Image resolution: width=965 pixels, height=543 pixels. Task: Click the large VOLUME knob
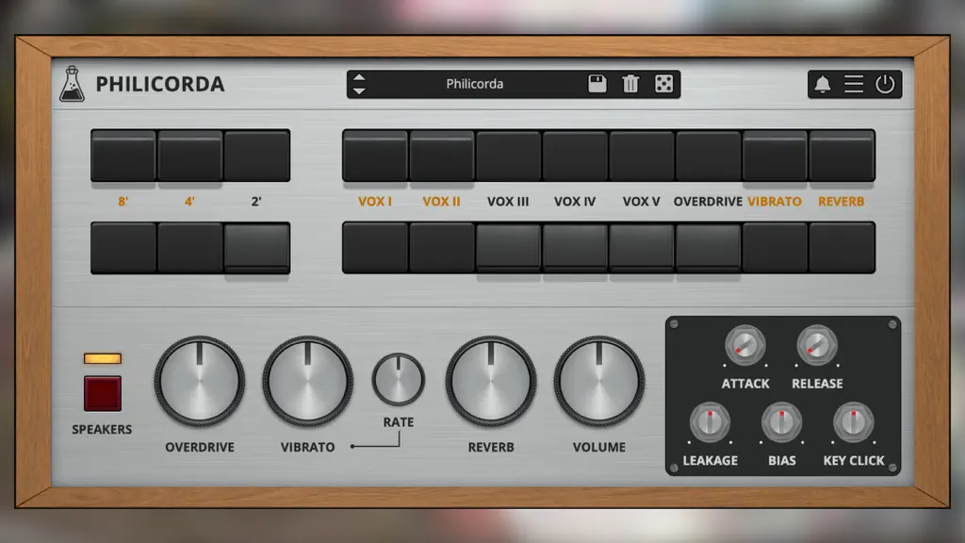598,381
